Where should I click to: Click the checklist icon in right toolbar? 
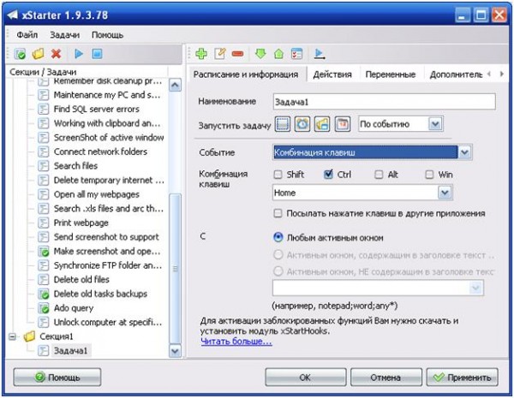297,54
